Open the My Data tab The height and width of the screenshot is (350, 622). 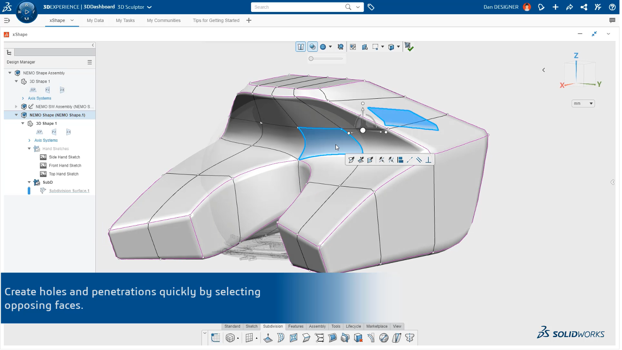pyautogui.click(x=95, y=21)
